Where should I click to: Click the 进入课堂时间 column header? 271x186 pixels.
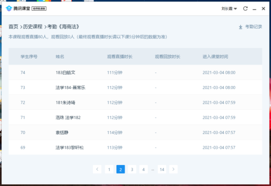point(215,57)
